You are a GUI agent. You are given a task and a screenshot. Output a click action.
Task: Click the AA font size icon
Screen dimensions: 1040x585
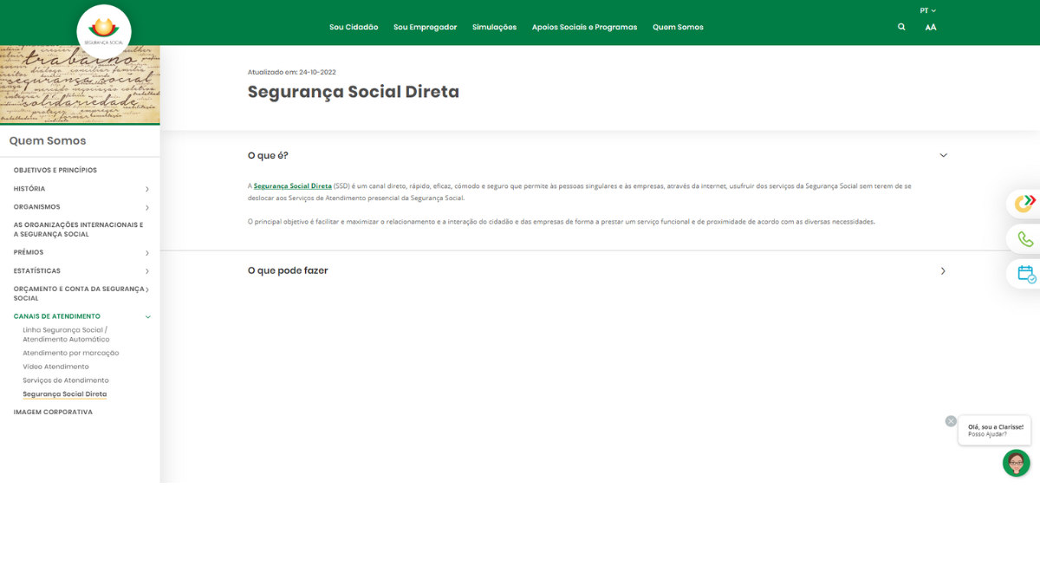[930, 27]
